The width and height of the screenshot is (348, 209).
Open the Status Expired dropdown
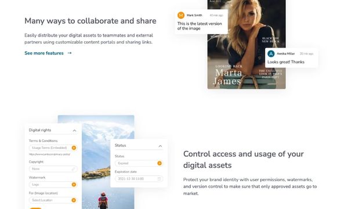(x=139, y=163)
